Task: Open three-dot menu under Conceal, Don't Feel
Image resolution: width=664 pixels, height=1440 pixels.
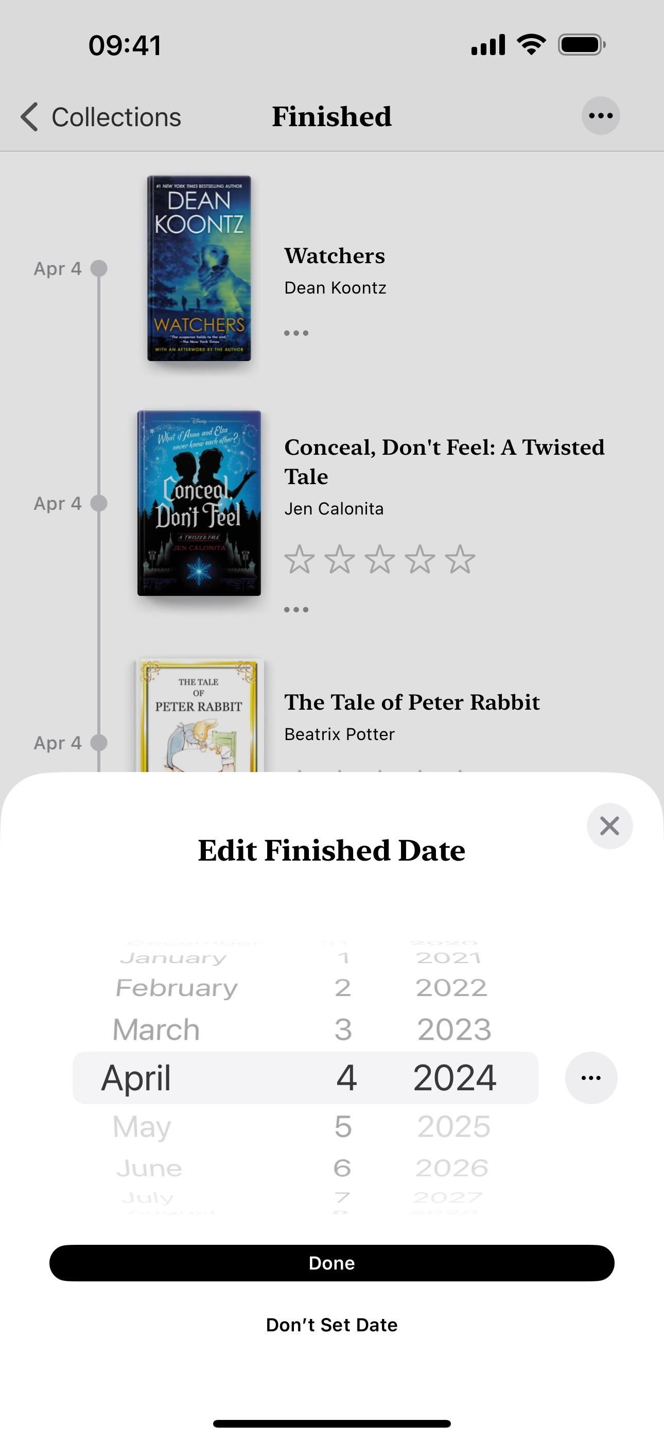Action: click(x=296, y=609)
